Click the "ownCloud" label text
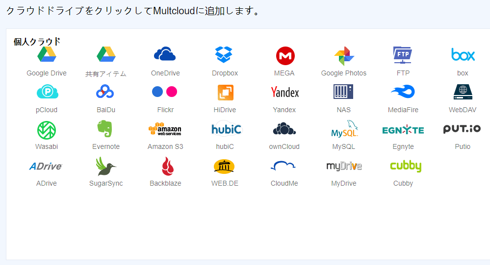This screenshot has width=490, height=265. pos(284,146)
